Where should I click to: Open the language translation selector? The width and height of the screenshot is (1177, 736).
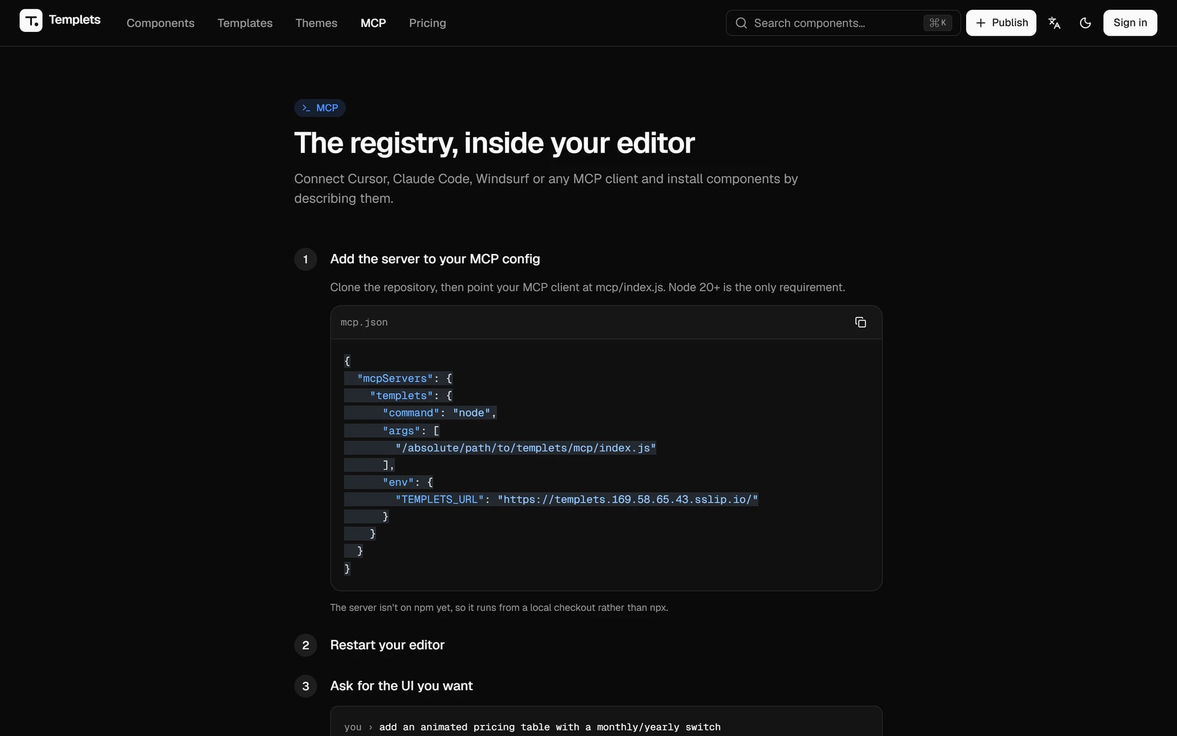pos(1054,23)
